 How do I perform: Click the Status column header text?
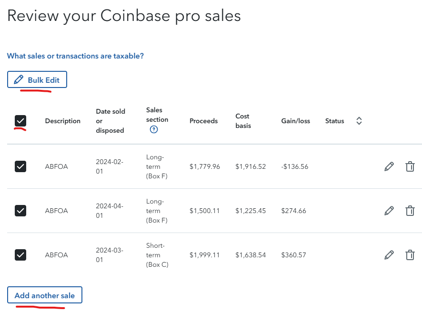click(x=334, y=121)
